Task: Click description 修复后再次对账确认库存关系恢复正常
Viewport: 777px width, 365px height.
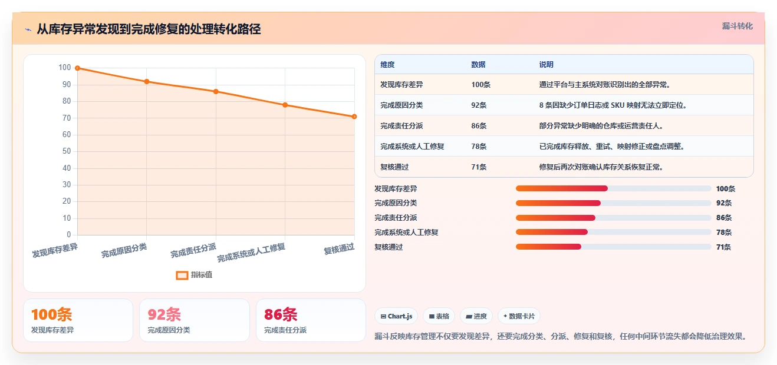Action: [601, 167]
